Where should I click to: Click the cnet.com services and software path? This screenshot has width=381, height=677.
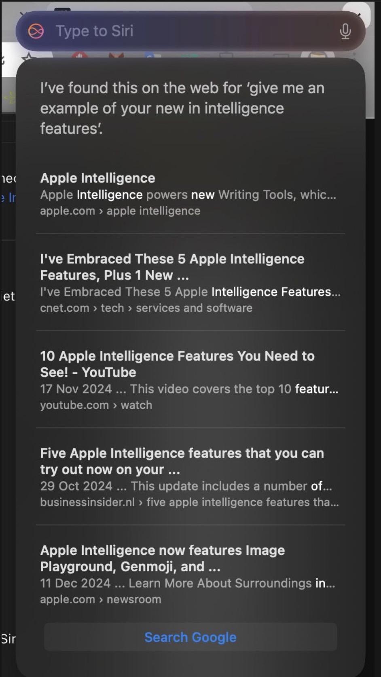pos(146,308)
